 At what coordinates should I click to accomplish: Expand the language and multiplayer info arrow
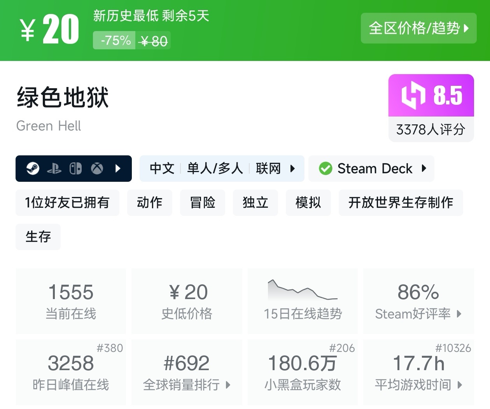click(x=292, y=169)
